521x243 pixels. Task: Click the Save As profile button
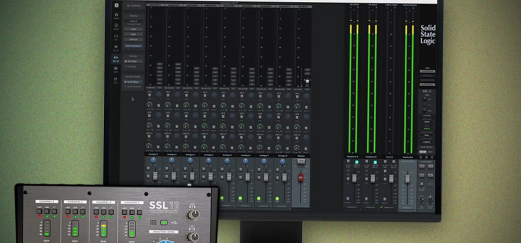pyautogui.click(x=134, y=39)
